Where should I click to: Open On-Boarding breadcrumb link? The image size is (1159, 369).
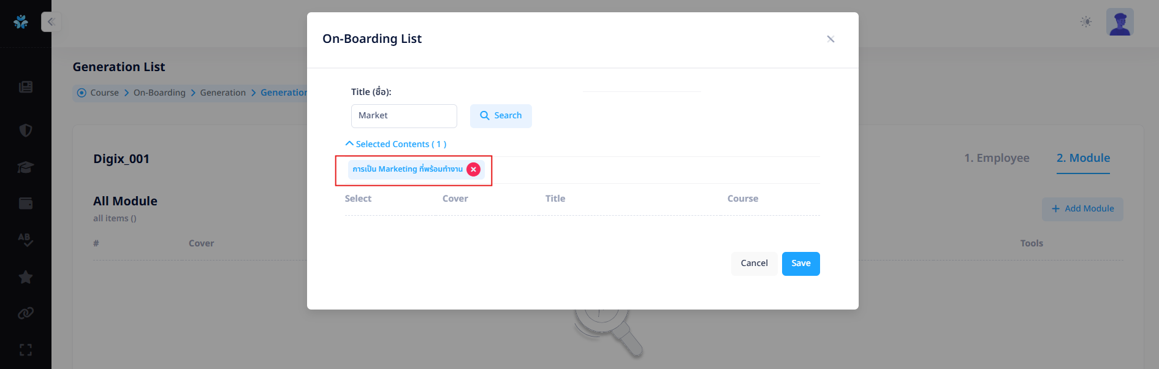pyautogui.click(x=159, y=93)
